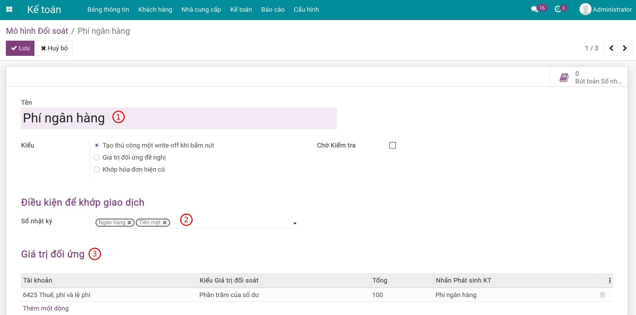Image resolution: width=636 pixels, height=315 pixels.
Task: Click Thêm một dòng link
Action: click(x=45, y=308)
